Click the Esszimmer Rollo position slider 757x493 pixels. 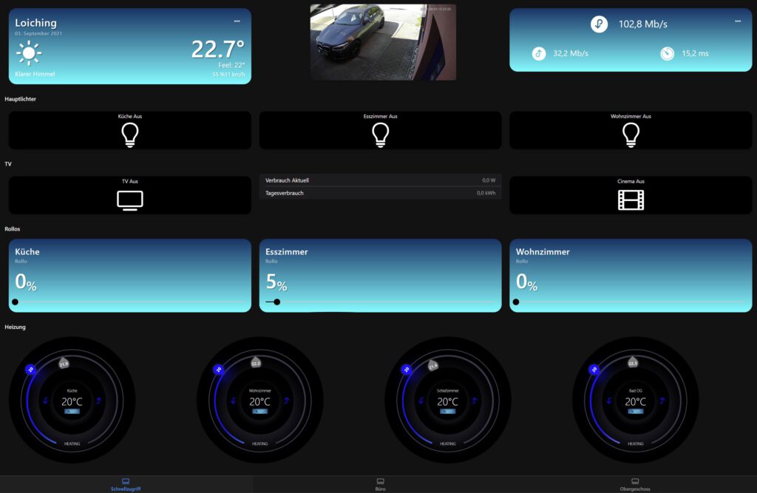381,302
